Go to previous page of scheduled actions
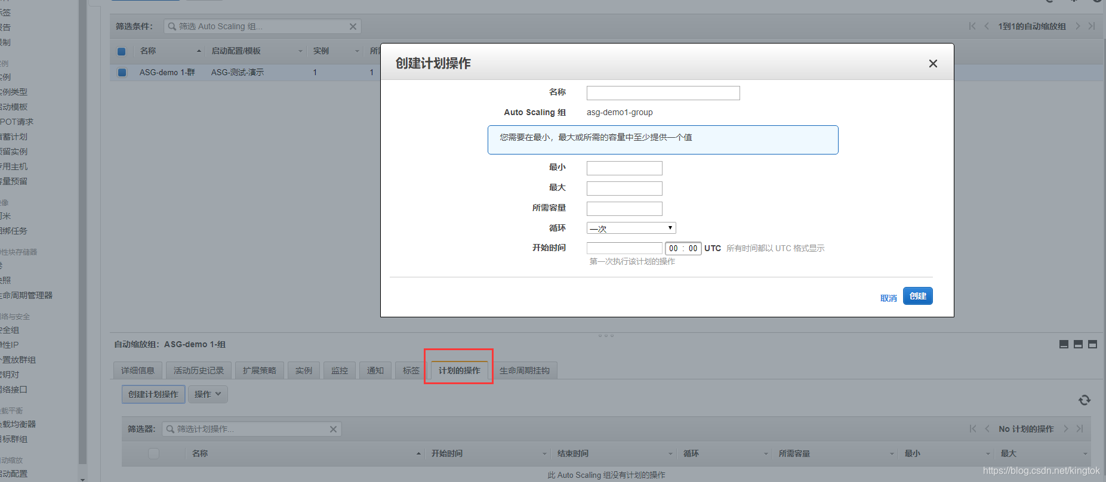This screenshot has height=482, width=1106. 987,428
